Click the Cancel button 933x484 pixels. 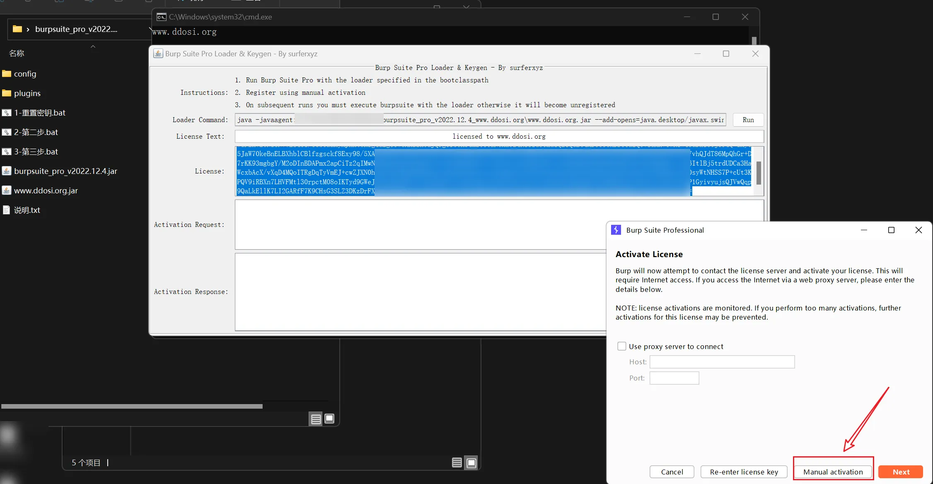672,472
